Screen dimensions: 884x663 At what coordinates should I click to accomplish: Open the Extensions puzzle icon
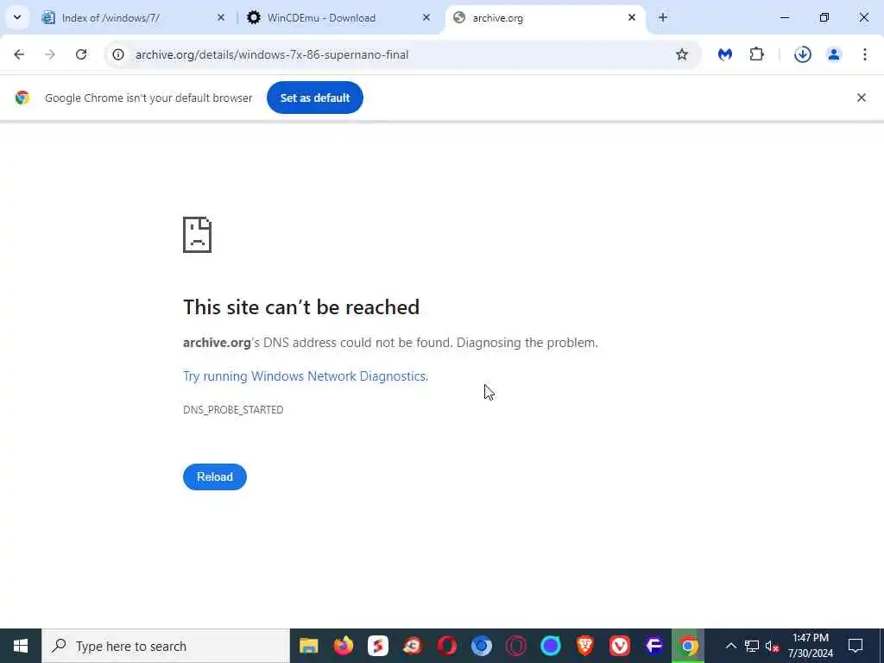coord(756,54)
